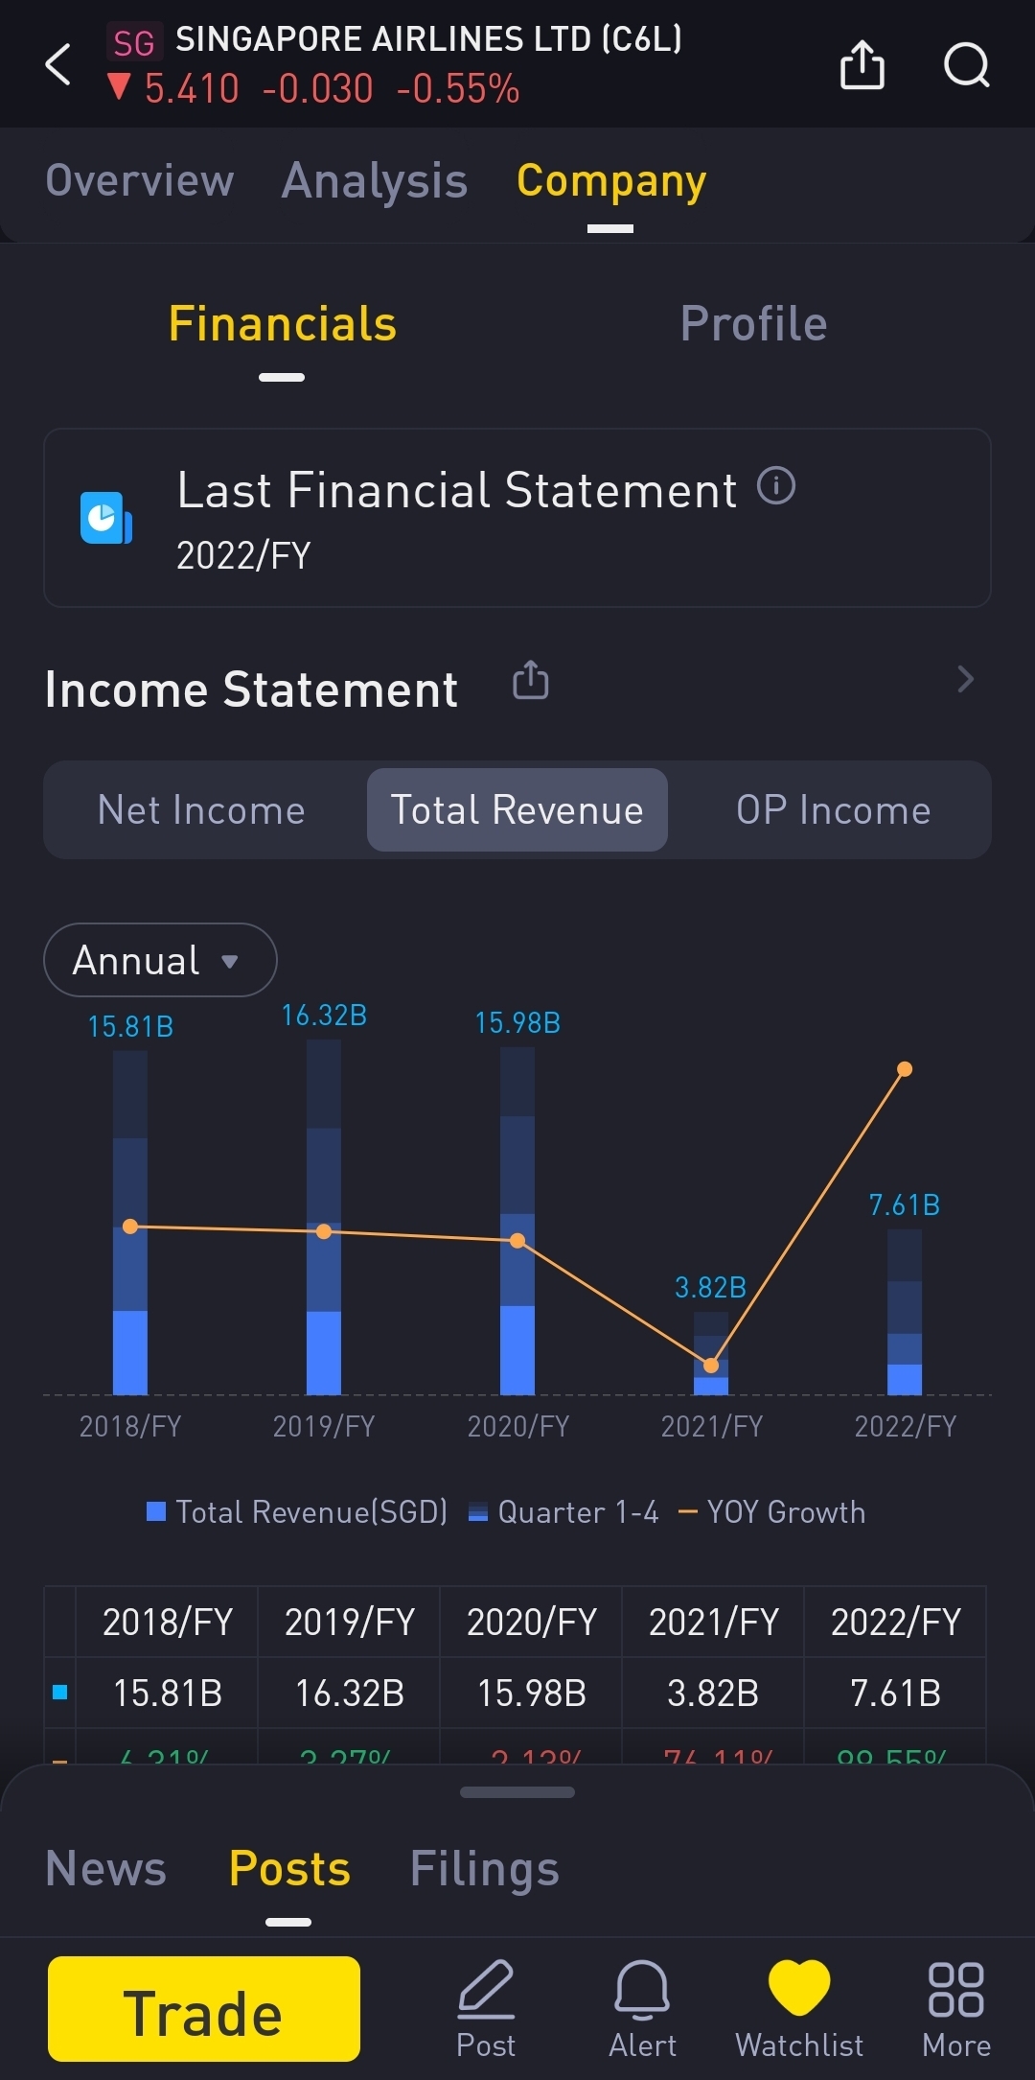Select the OP Income segment
The width and height of the screenshot is (1035, 2080).
click(x=833, y=810)
